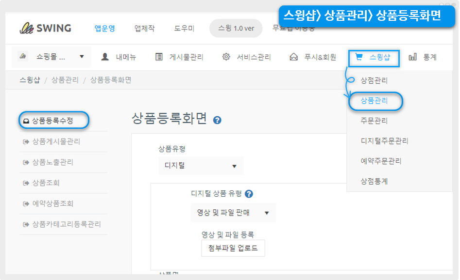This screenshot has width=460, height=280.
Task: Click the help icon next to 디지털 상품 유형
Action: (249, 194)
